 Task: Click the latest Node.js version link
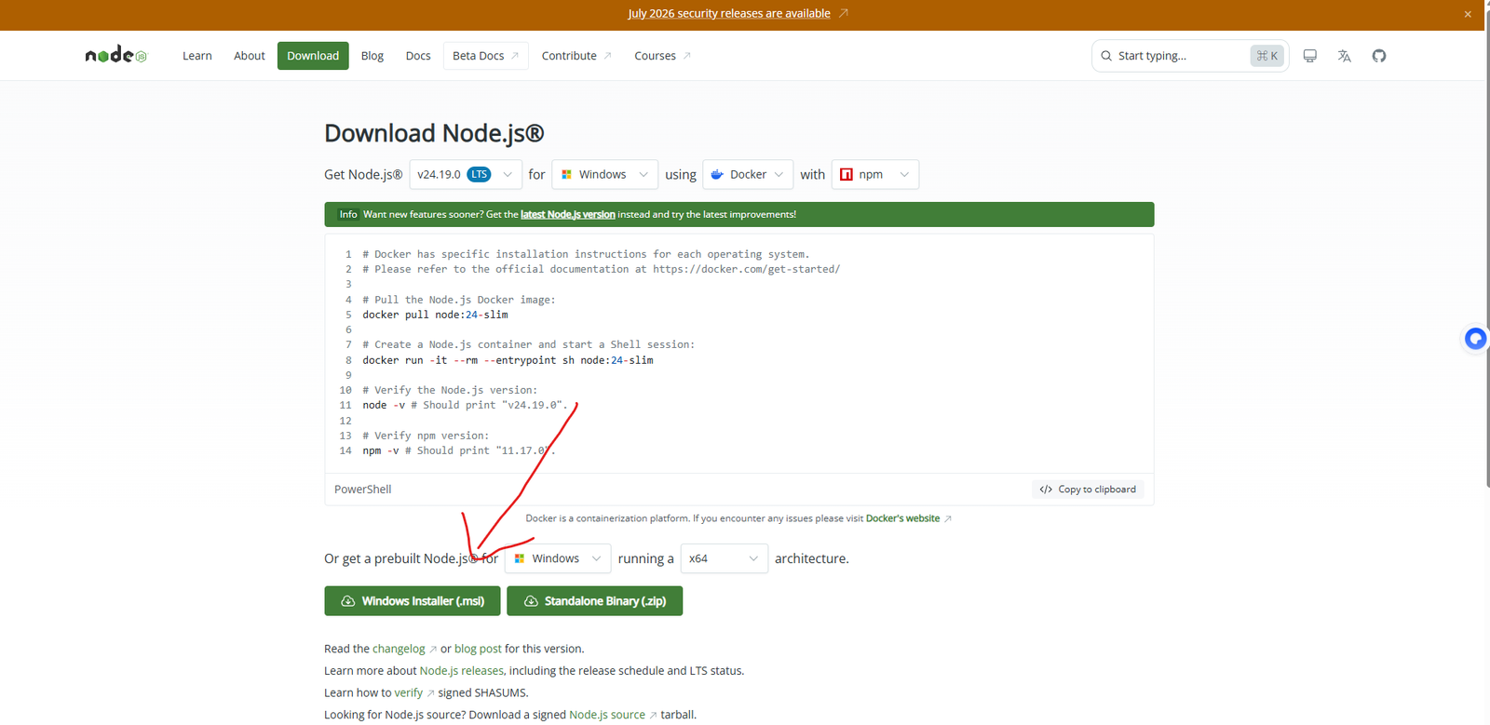tap(568, 214)
